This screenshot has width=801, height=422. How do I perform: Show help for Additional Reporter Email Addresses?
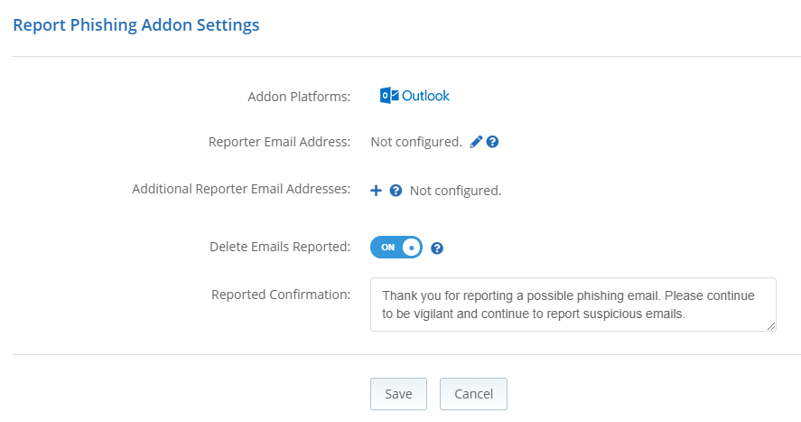click(396, 191)
